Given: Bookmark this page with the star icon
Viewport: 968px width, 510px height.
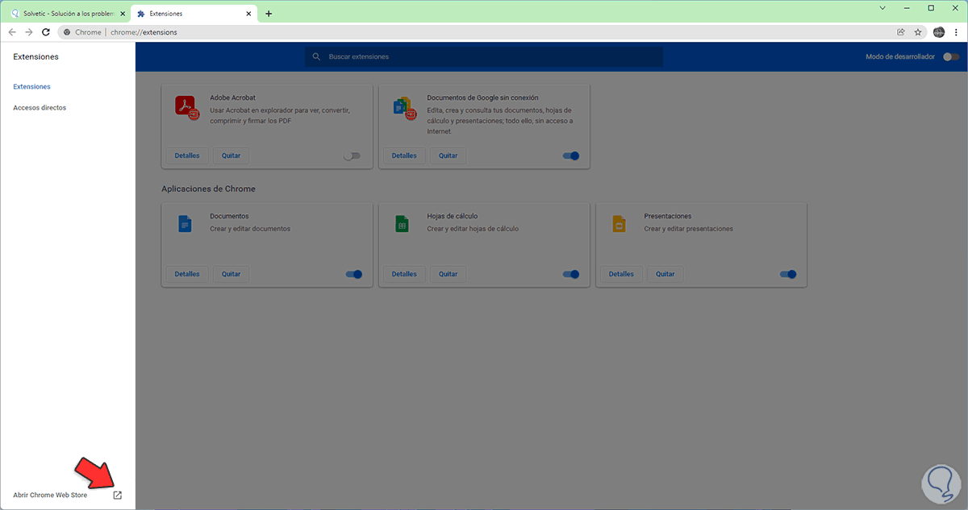Looking at the screenshot, I should 918,32.
